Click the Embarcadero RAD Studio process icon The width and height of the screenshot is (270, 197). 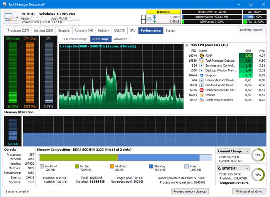pos(201,90)
